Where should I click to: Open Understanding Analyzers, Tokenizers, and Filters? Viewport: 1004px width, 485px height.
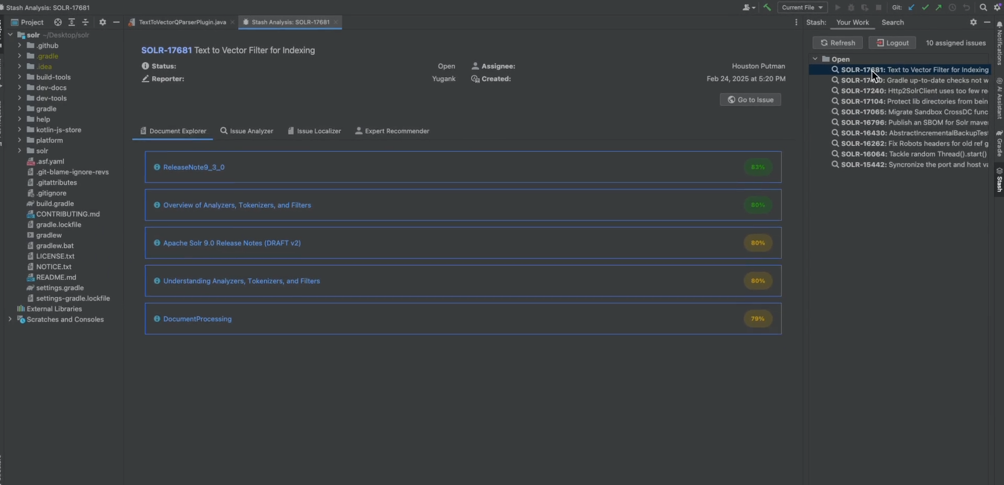pos(242,281)
